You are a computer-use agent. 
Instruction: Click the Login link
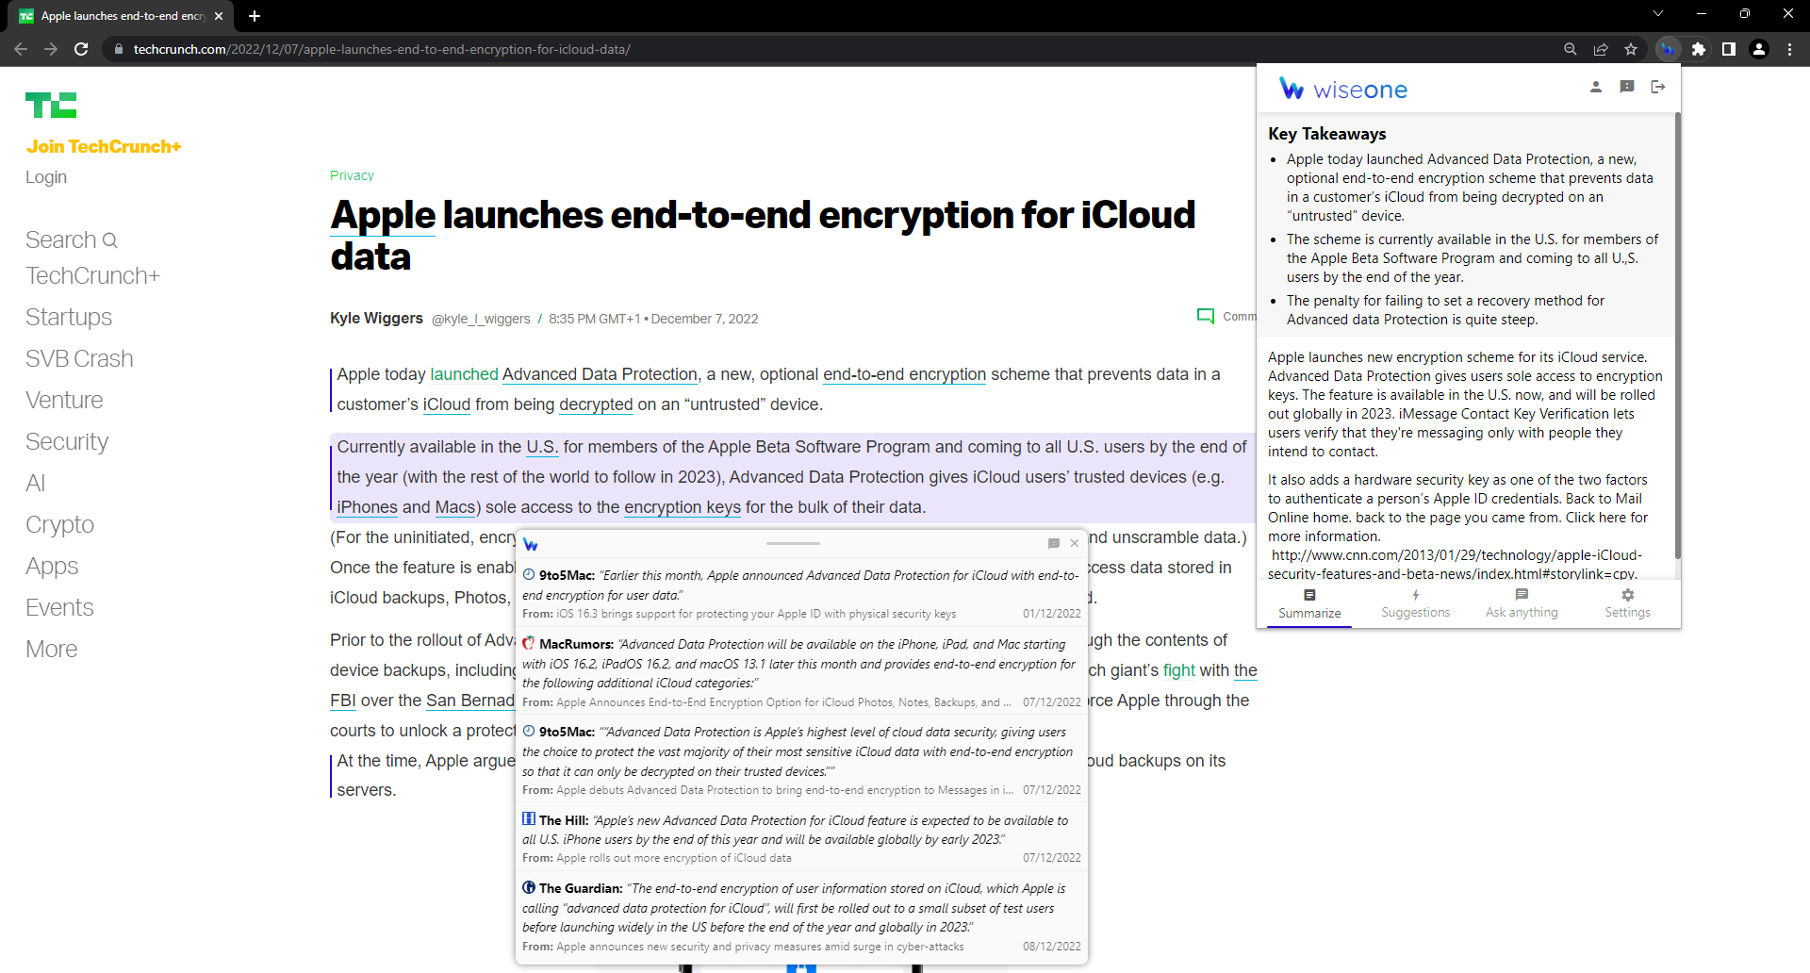pos(46,177)
